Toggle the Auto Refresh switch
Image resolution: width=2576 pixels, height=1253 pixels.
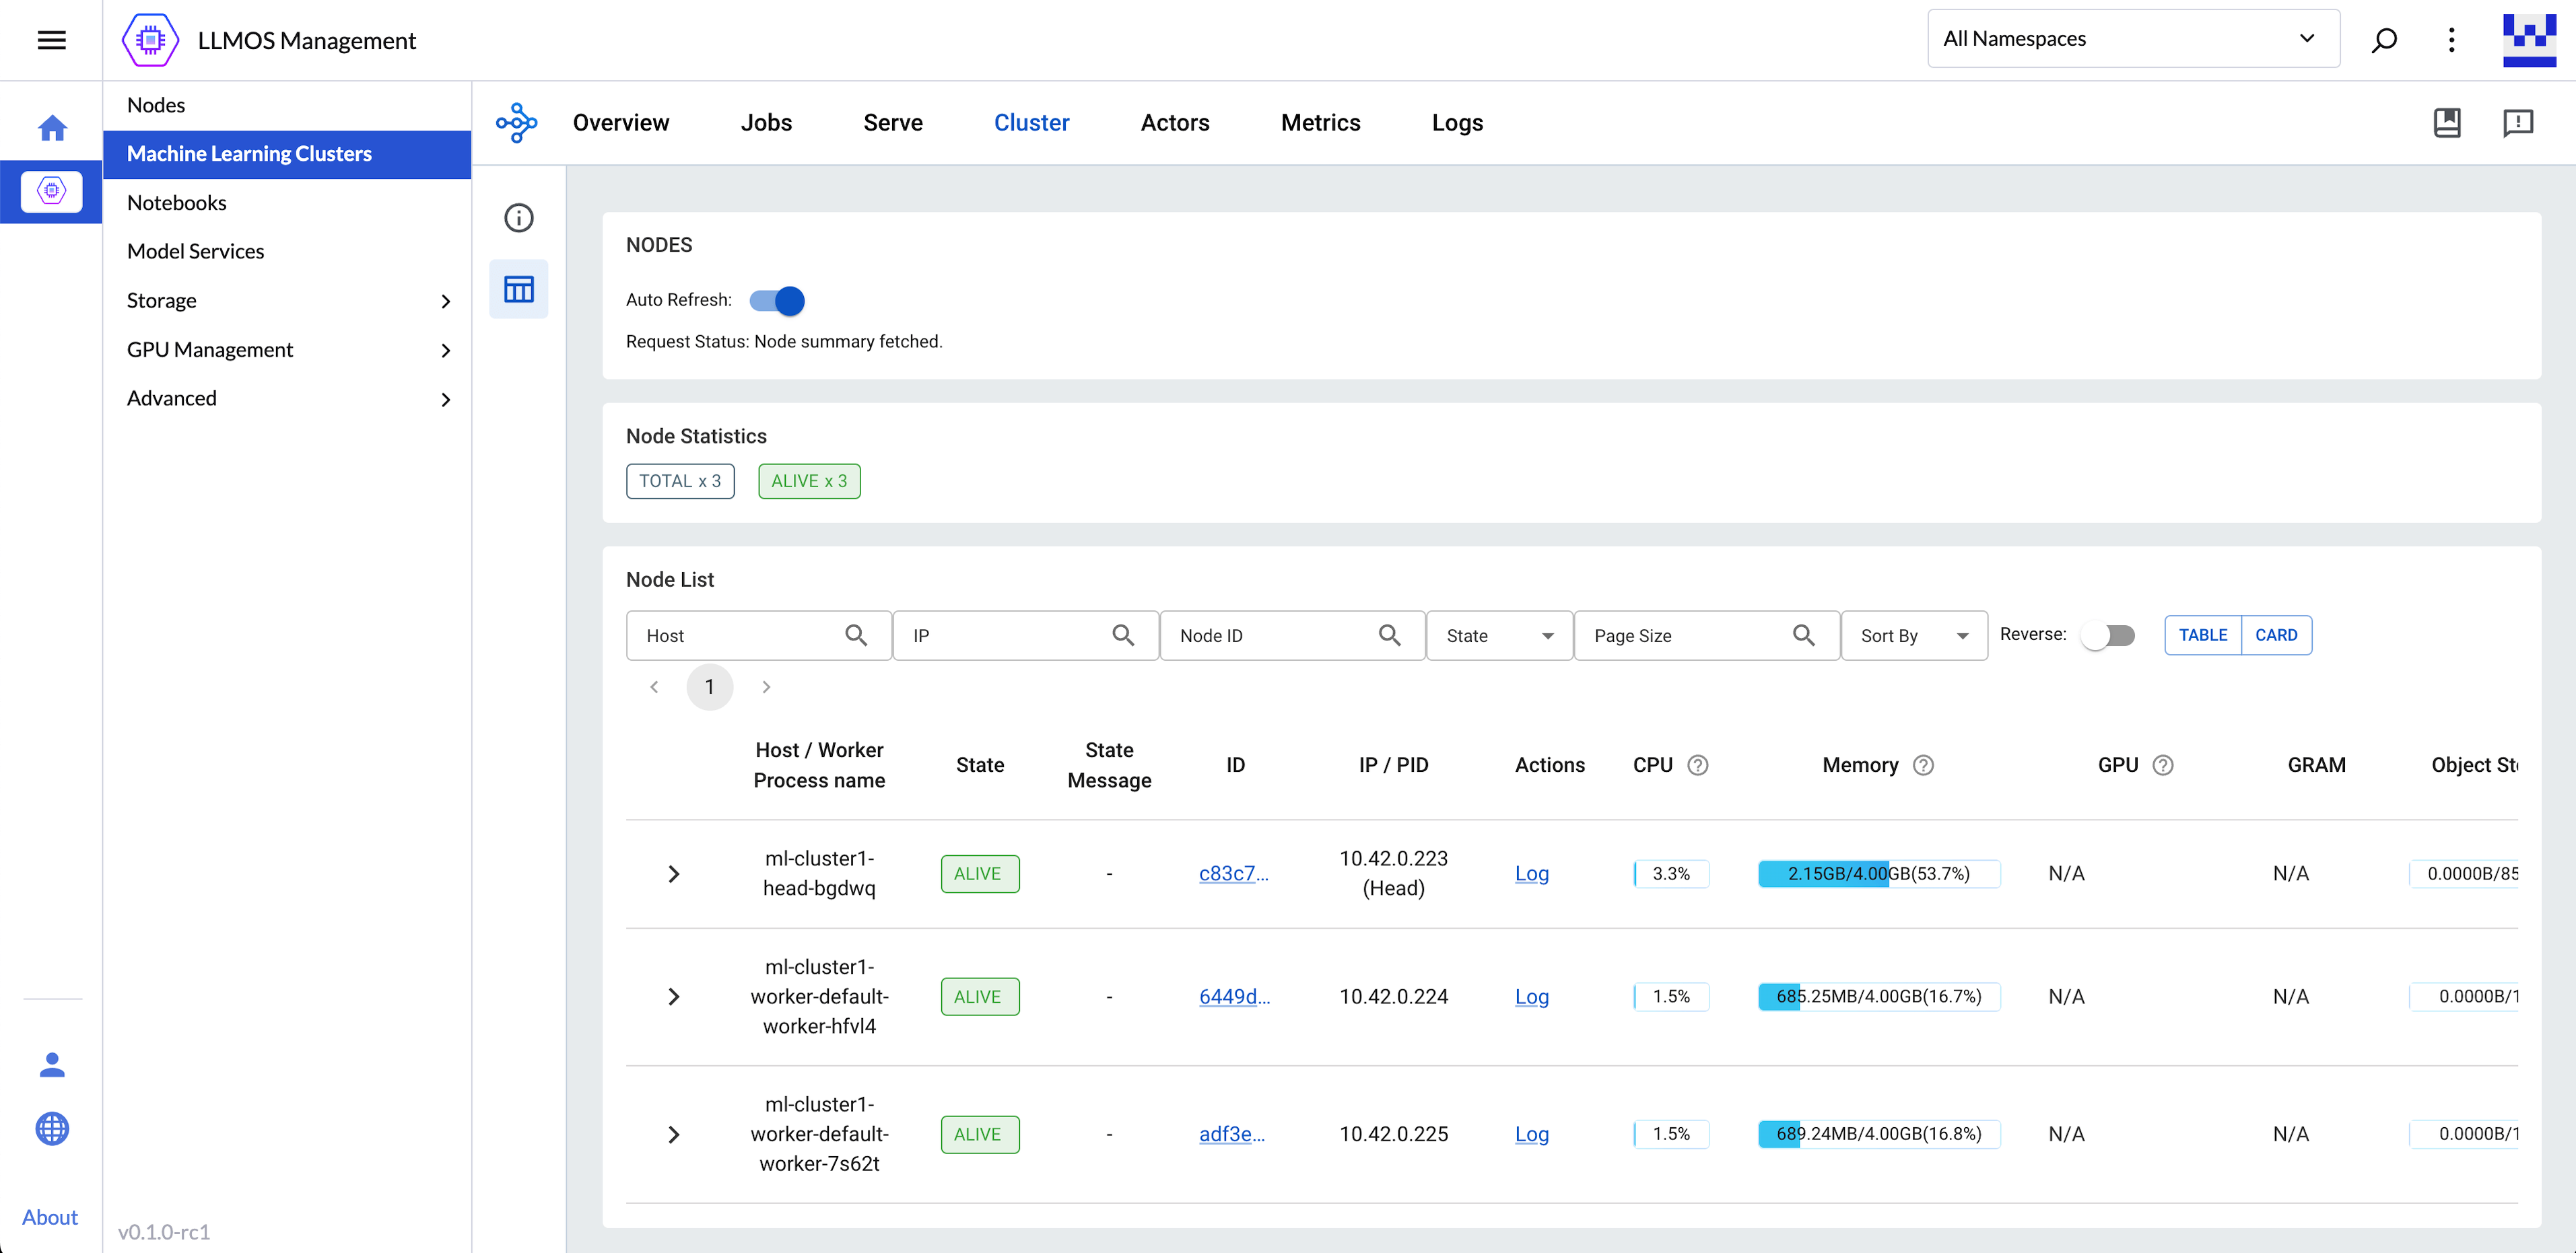[777, 301]
